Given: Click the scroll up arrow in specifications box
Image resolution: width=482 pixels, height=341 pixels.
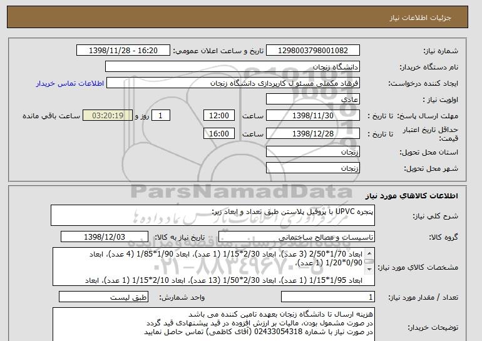Looking at the screenshot, I should pyautogui.click(x=369, y=253).
